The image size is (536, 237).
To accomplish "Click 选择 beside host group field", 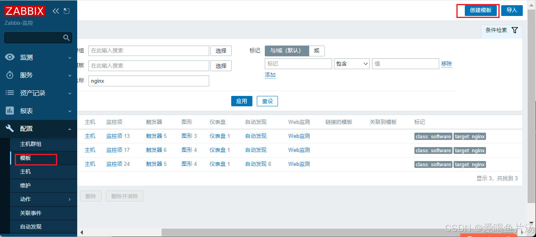I will 221,51.
